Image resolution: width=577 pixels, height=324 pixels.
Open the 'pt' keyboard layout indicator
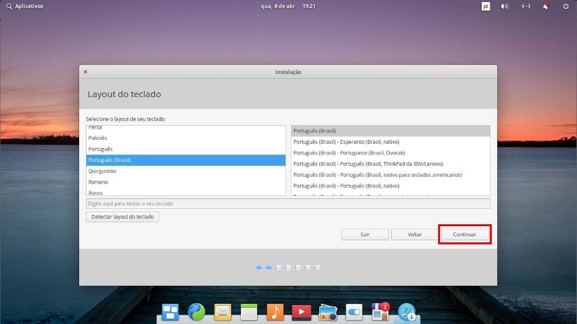(486, 6)
